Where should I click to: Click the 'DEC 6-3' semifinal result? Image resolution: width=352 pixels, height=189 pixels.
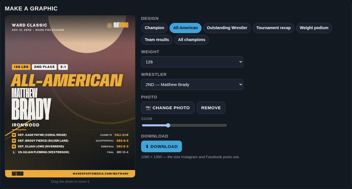pos(122,146)
